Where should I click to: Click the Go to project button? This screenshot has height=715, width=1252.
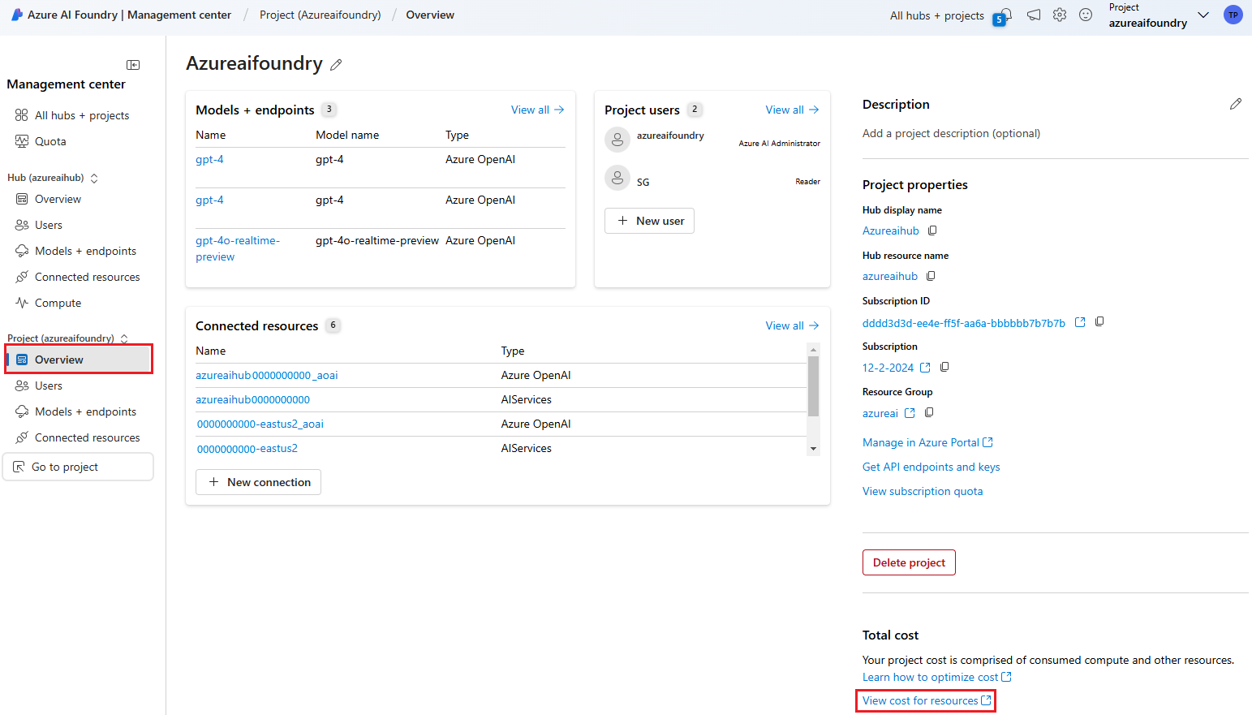pyautogui.click(x=78, y=467)
